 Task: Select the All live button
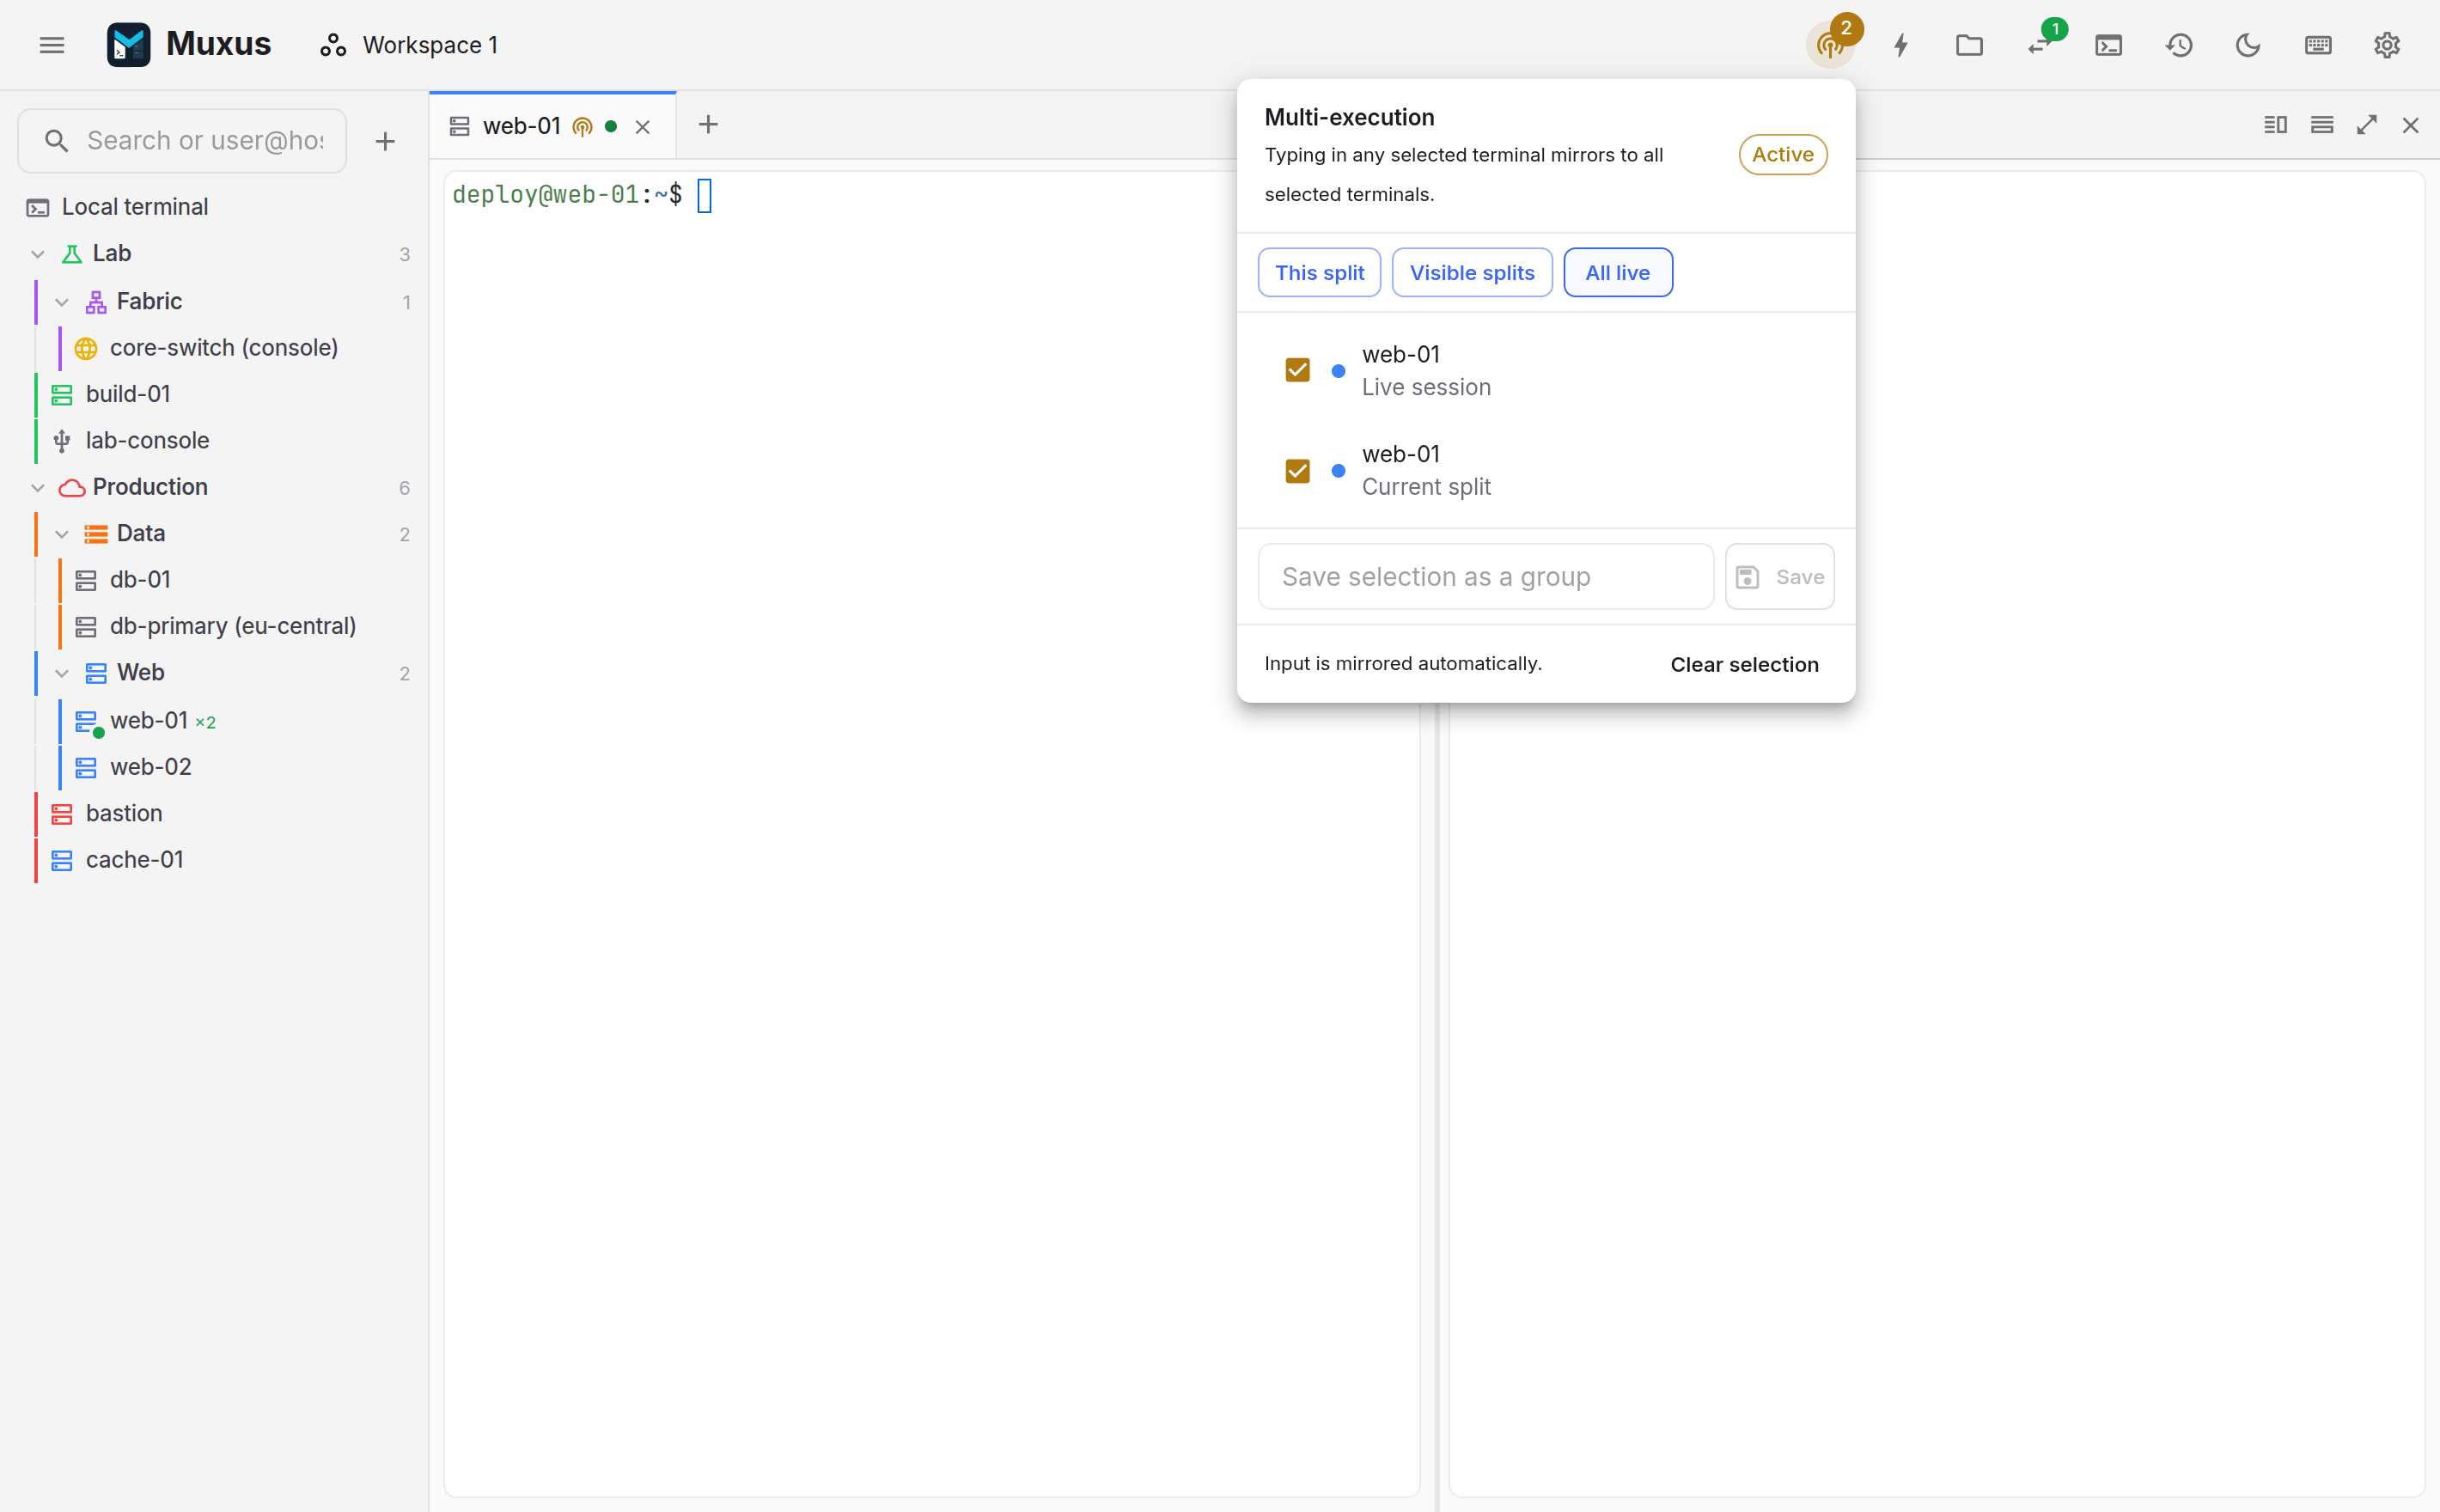point(1617,272)
